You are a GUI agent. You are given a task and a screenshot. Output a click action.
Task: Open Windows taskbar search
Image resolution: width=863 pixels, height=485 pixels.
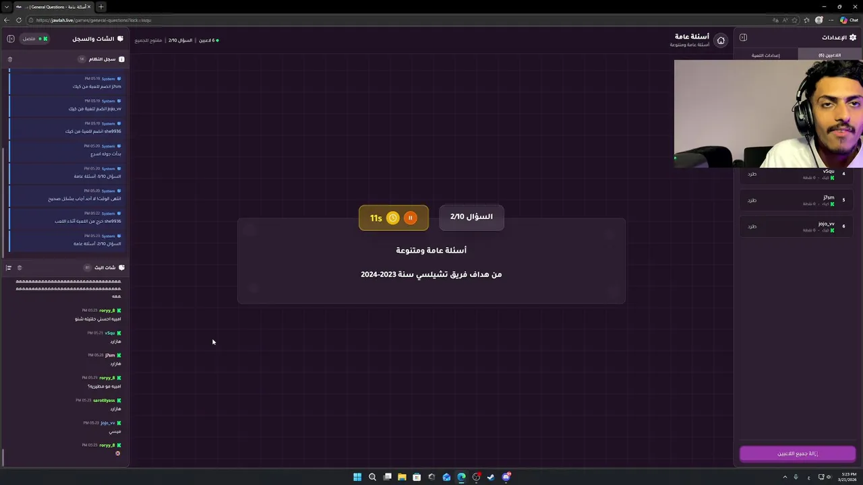(x=372, y=477)
